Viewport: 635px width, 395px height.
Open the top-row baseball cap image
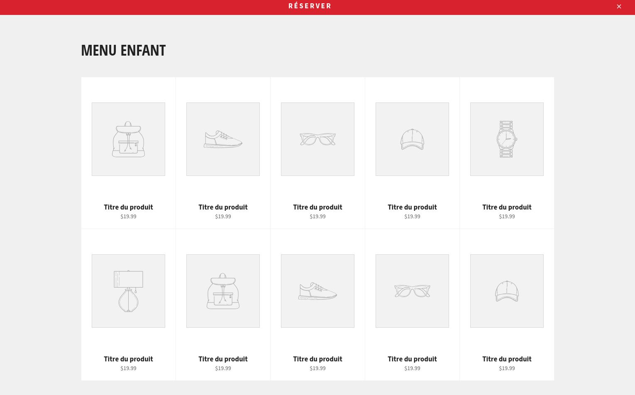[x=412, y=139]
